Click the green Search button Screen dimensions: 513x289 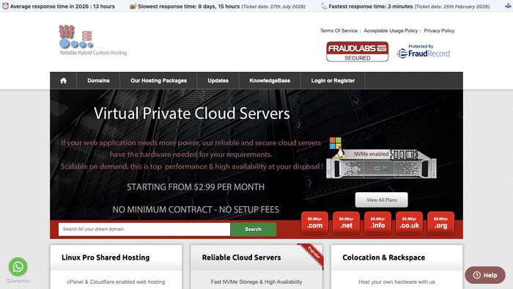(254, 229)
